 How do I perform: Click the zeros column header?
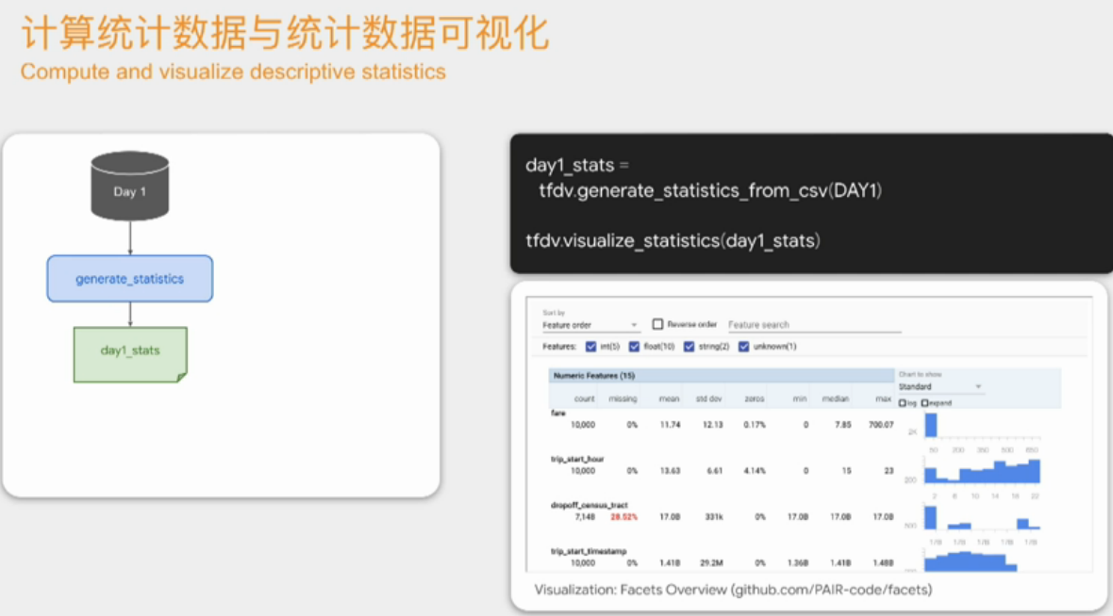[754, 399]
